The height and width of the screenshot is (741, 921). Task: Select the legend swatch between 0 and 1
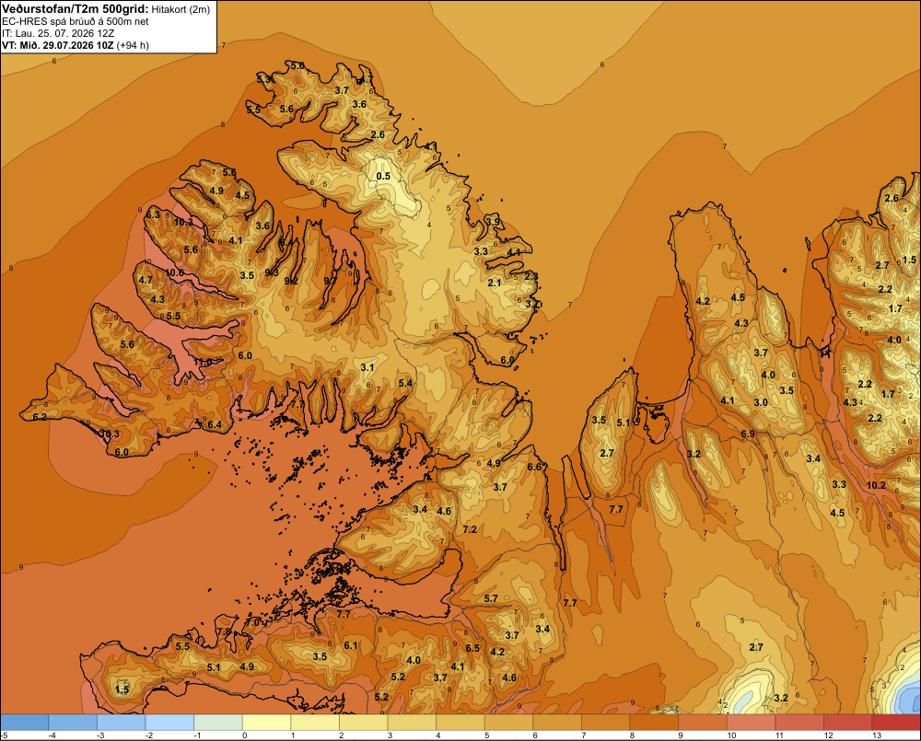(x=267, y=723)
